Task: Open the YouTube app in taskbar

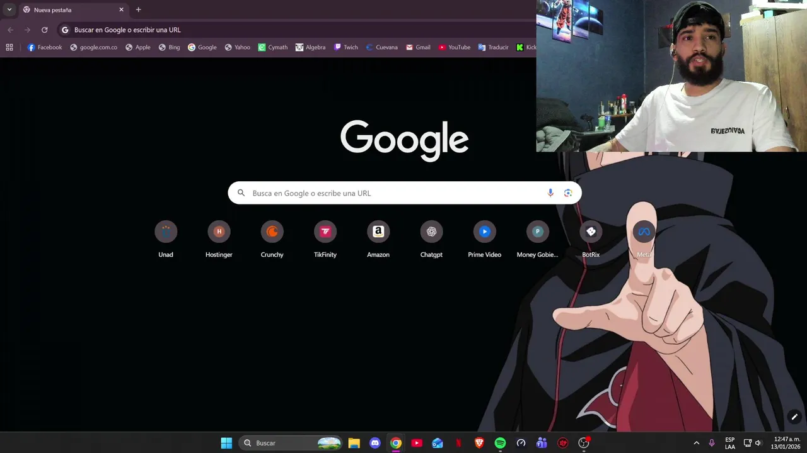Action: tap(417, 443)
